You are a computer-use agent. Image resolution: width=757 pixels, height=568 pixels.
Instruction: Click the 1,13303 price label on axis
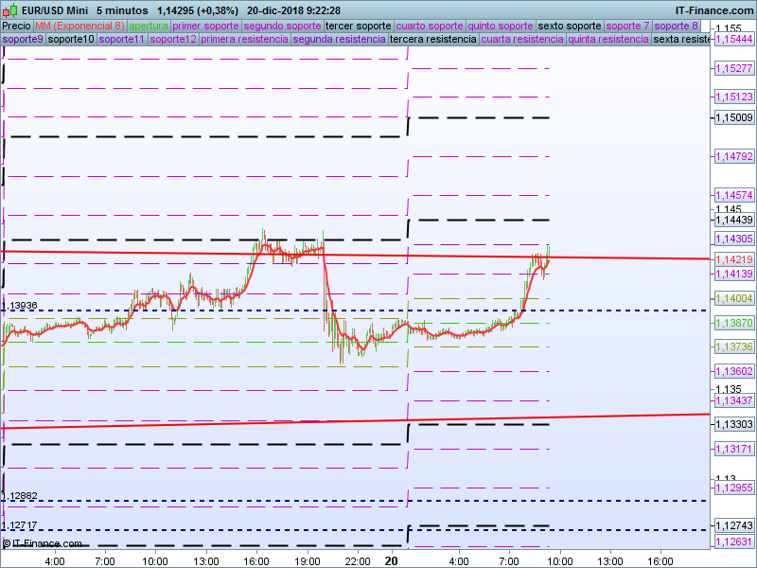click(x=733, y=425)
